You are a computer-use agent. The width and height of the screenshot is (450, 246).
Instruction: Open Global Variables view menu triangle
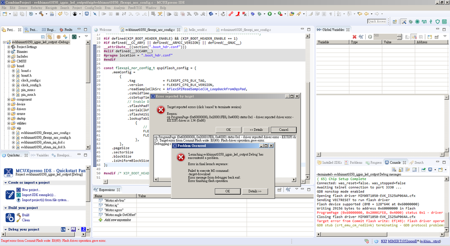pyautogui.click(x=445, y=36)
